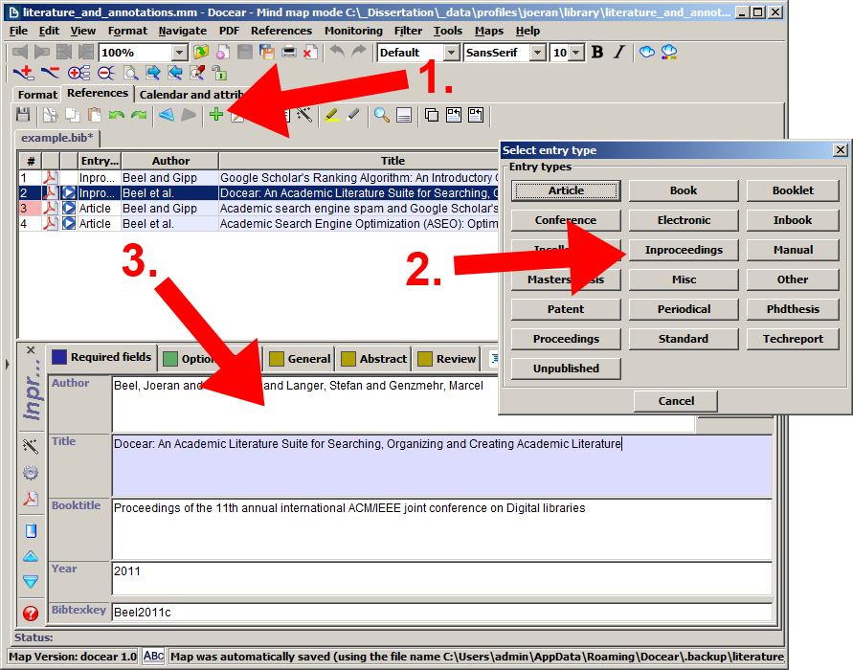The image size is (853, 670).
Task: Choose the Unpublished entry type button
Action: tap(566, 368)
